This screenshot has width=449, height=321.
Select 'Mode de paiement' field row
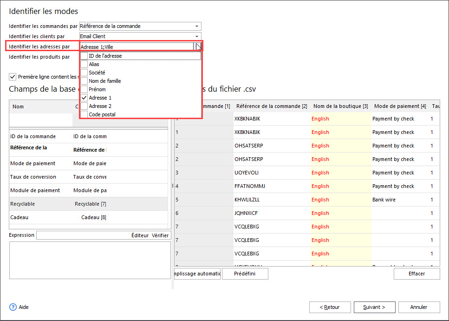click(89, 163)
